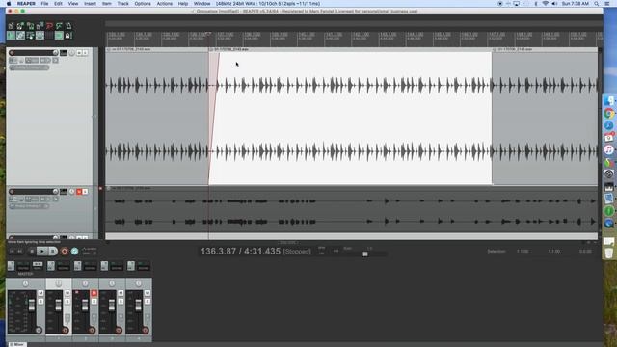
Task: Go to project start transport button
Action: tap(12, 251)
